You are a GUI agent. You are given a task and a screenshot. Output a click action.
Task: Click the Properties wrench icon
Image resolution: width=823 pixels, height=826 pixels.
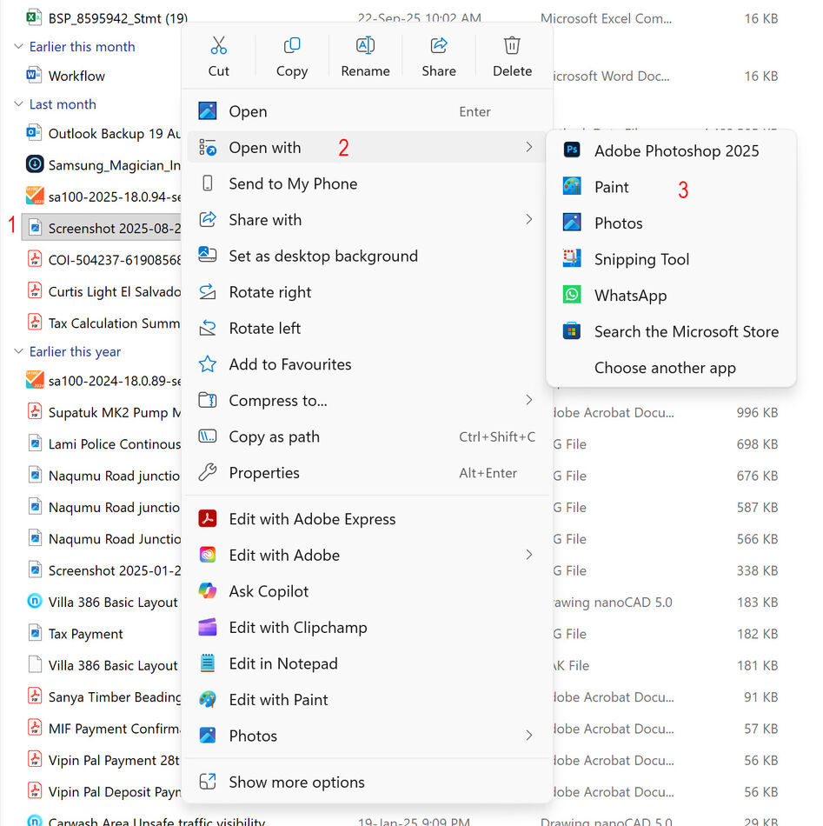[x=208, y=472]
